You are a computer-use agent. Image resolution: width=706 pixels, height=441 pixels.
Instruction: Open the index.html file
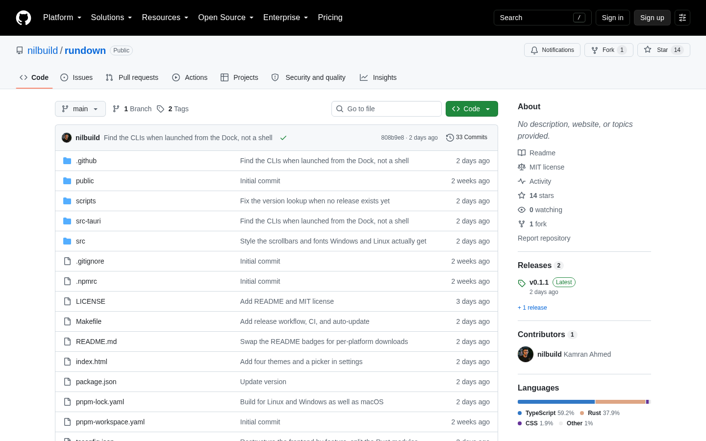pos(92,362)
